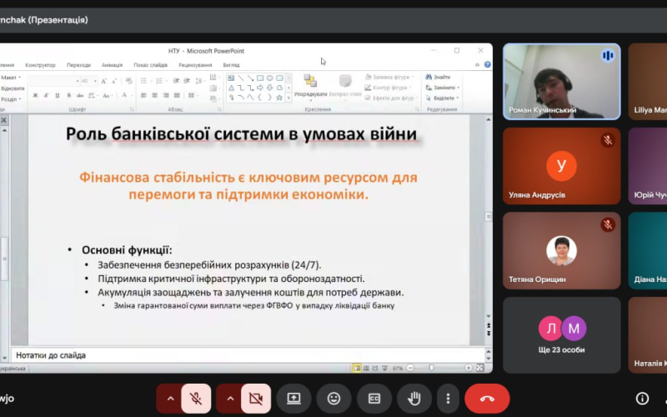
Task: Select Тетяна Орищин participant tile
Action: coord(561,250)
